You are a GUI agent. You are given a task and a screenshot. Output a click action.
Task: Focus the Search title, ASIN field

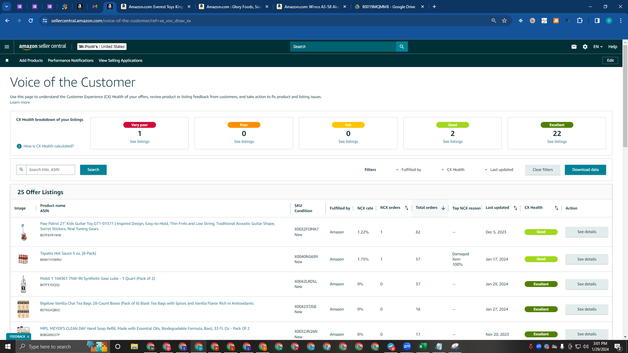[51, 170]
